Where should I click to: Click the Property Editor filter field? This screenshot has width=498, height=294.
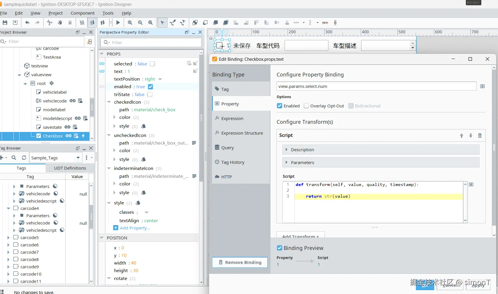click(151, 42)
